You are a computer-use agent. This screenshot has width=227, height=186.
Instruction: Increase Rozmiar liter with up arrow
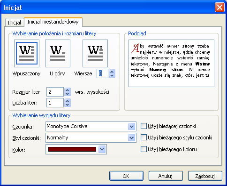point(68,90)
